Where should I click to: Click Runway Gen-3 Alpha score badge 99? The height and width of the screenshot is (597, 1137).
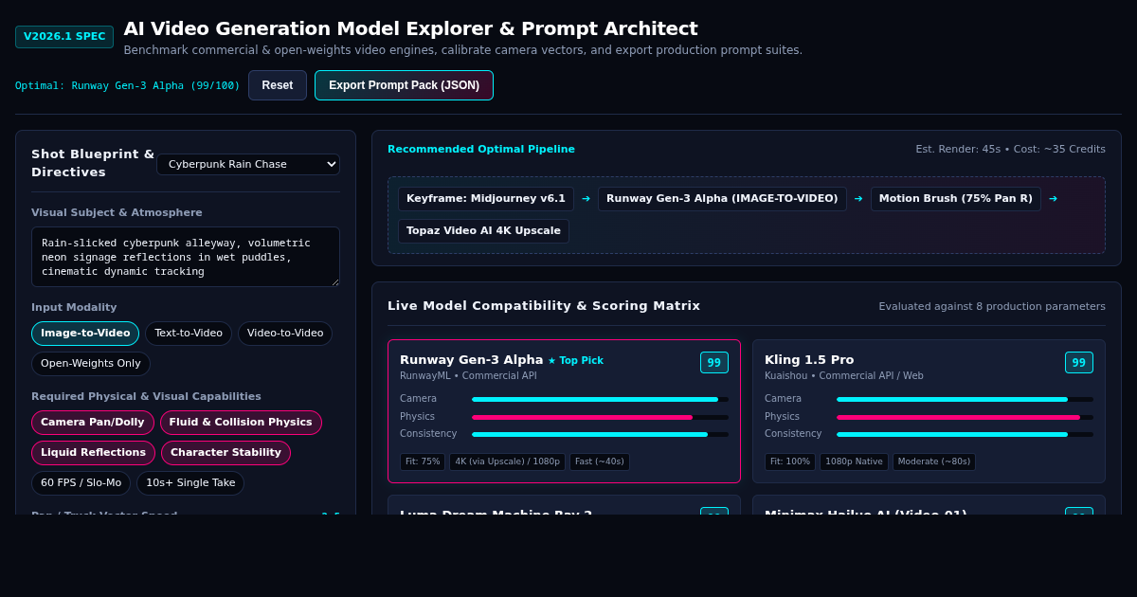tap(714, 363)
